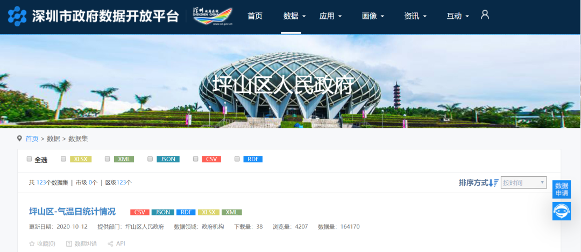Click the 数据纠错 question icon
Image resolution: width=581 pixels, height=252 pixels.
(x=69, y=243)
